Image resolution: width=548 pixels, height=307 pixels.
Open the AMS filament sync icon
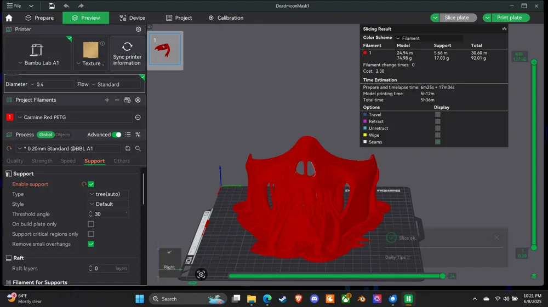pyautogui.click(x=127, y=100)
